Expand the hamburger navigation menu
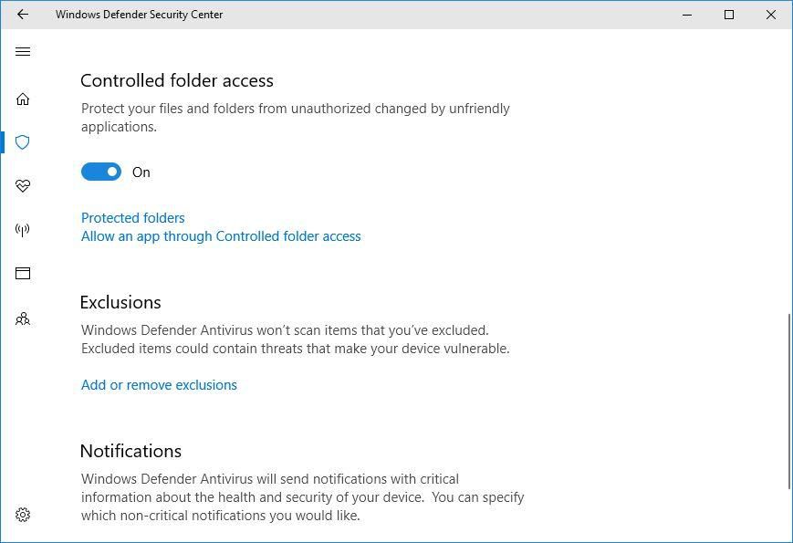This screenshot has width=793, height=543. tap(23, 52)
